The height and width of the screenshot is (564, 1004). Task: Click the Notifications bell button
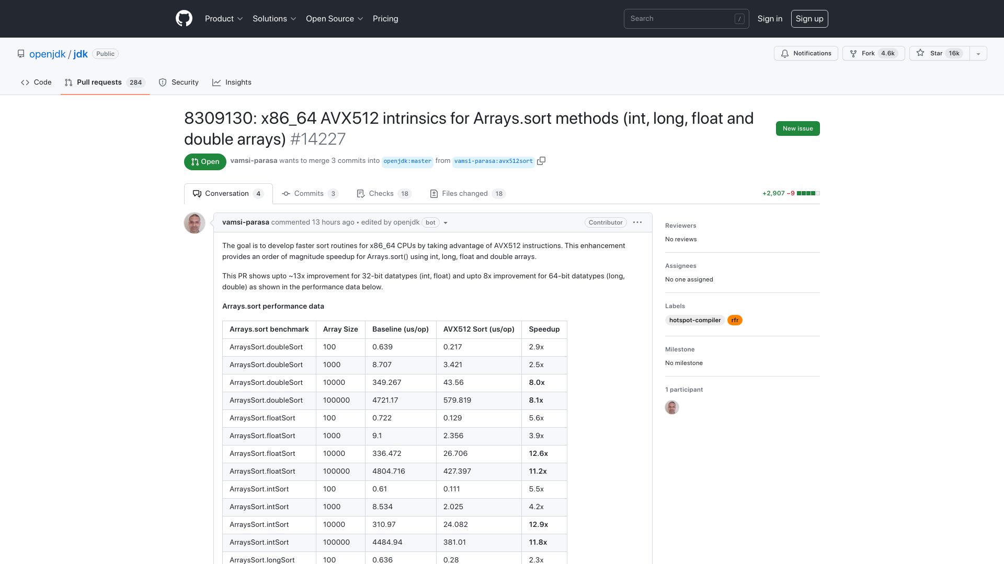click(806, 53)
